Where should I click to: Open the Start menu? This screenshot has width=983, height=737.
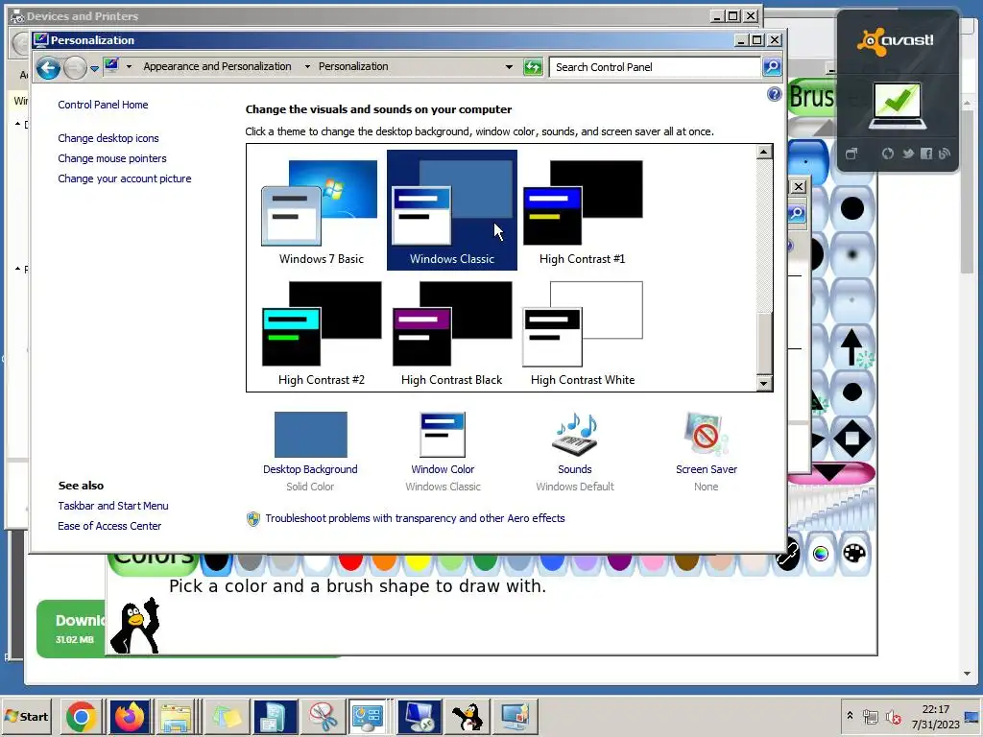(27, 716)
